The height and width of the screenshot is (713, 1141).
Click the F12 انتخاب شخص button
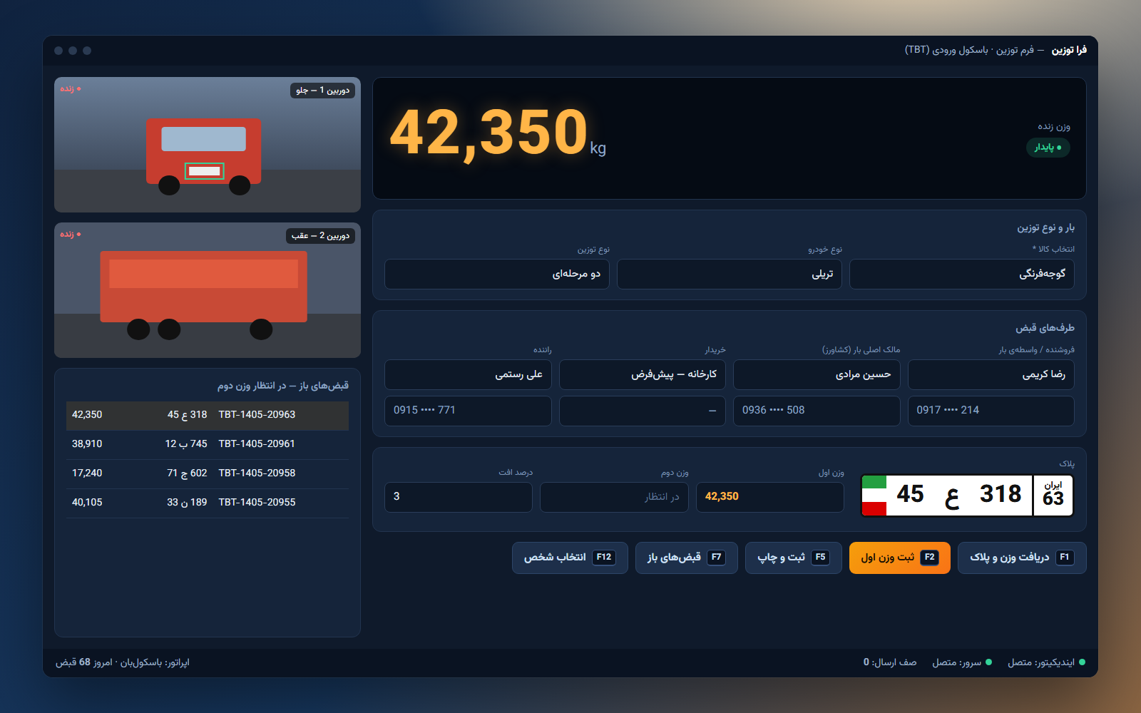(x=570, y=558)
